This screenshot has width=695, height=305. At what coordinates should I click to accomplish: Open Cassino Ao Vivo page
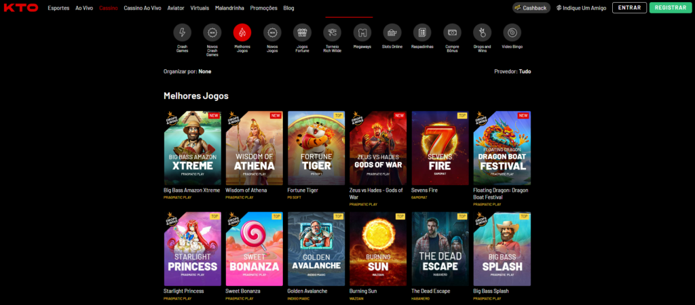[x=143, y=8]
